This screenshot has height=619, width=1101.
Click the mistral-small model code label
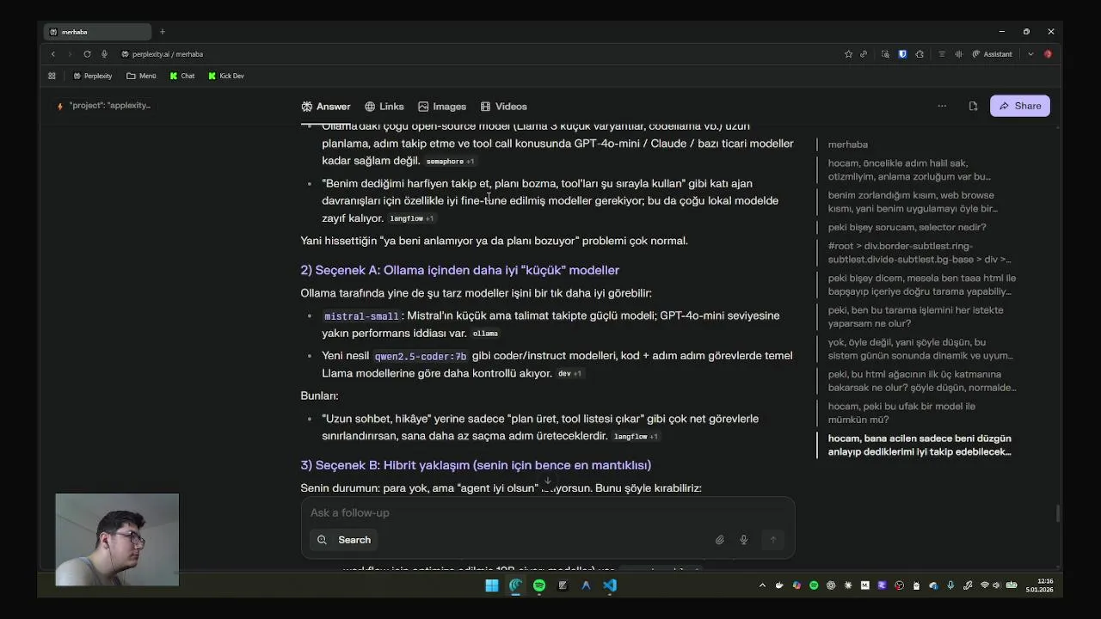[361, 316]
